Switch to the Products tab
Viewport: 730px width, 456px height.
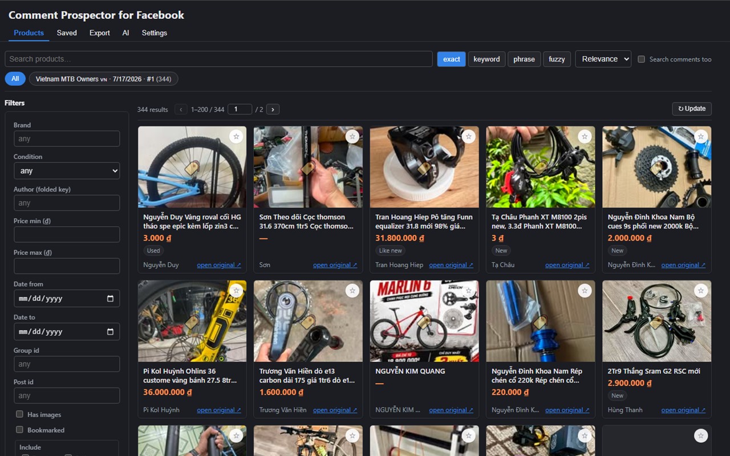tap(29, 33)
